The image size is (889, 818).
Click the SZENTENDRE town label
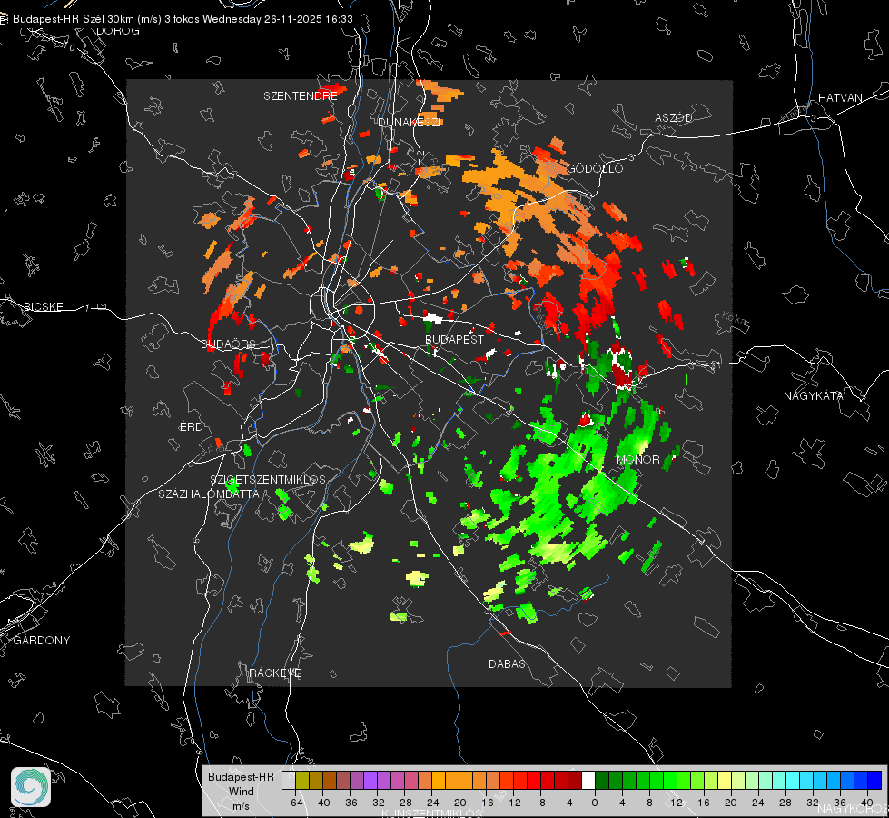tap(301, 96)
